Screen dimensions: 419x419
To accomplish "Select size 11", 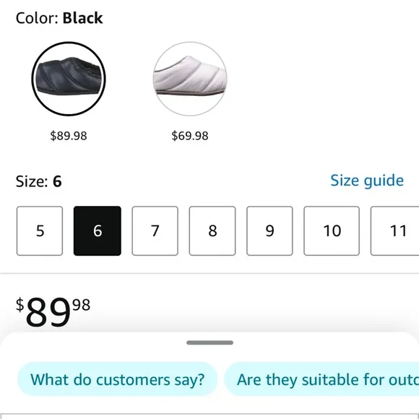I will tap(395, 231).
